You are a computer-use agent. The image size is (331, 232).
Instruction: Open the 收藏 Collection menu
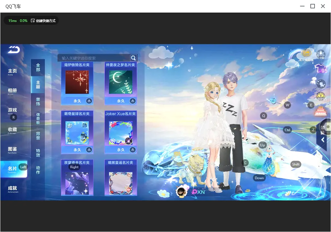coord(12,130)
